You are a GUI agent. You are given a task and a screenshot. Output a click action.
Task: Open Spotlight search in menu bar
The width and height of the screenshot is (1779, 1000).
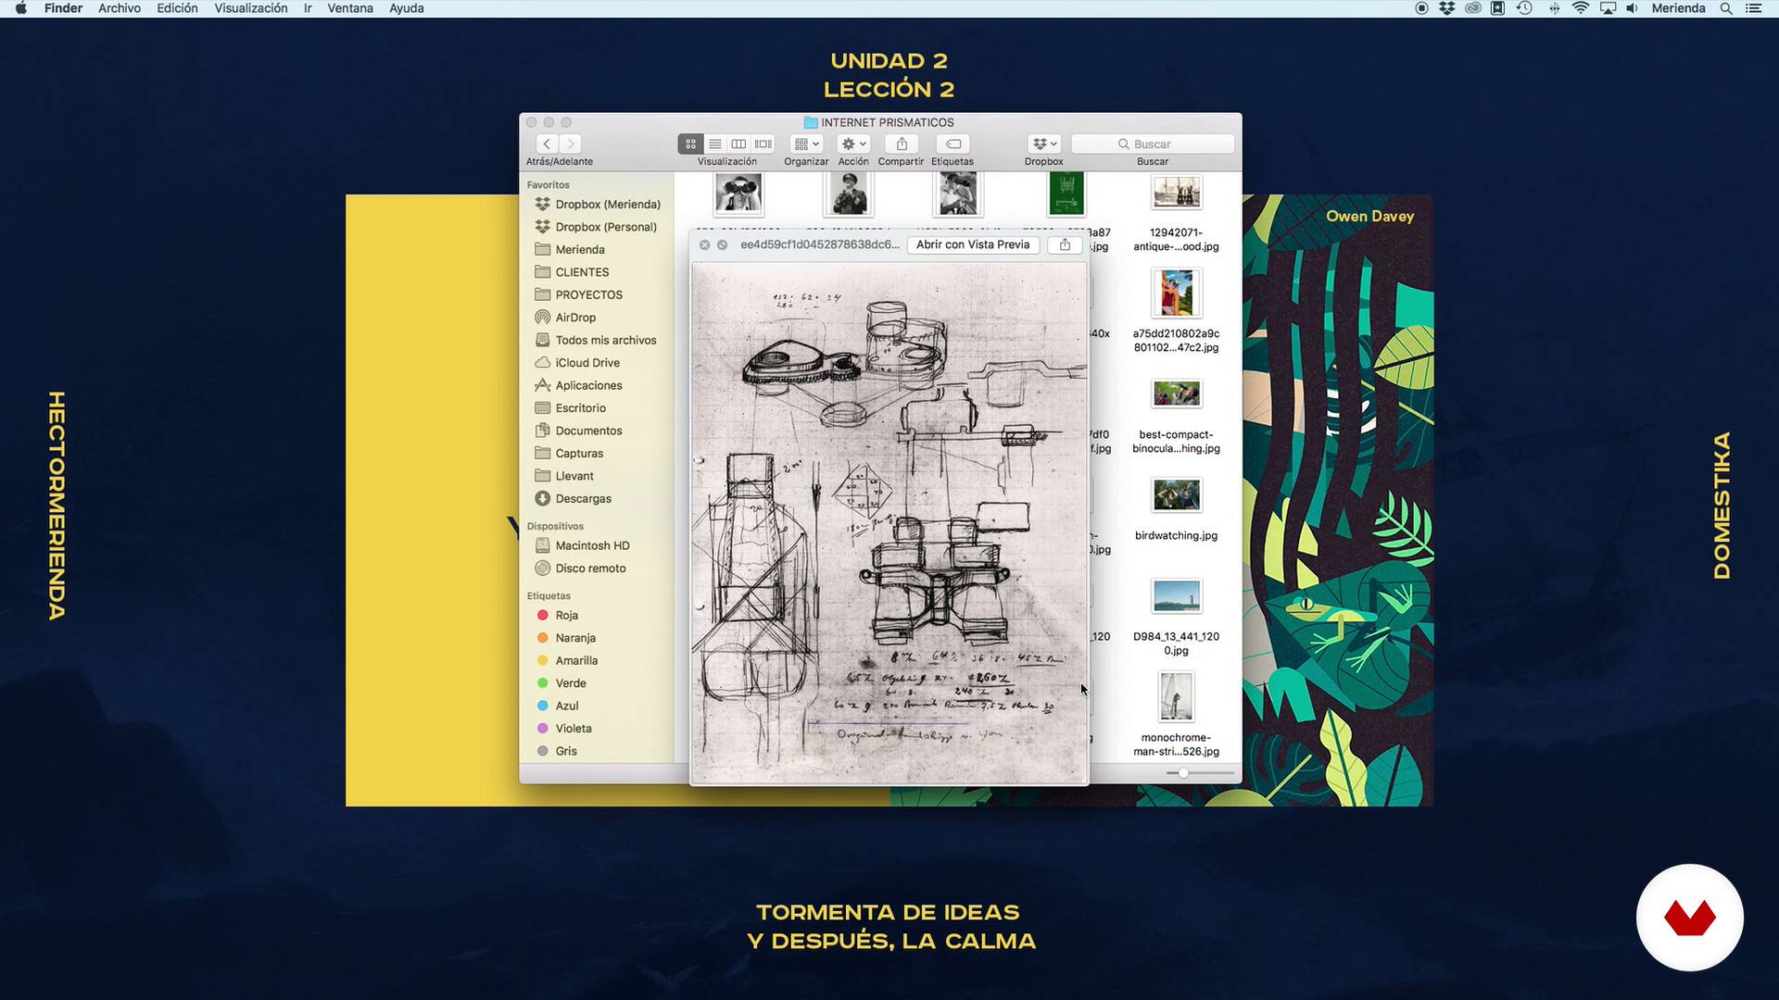(1726, 8)
